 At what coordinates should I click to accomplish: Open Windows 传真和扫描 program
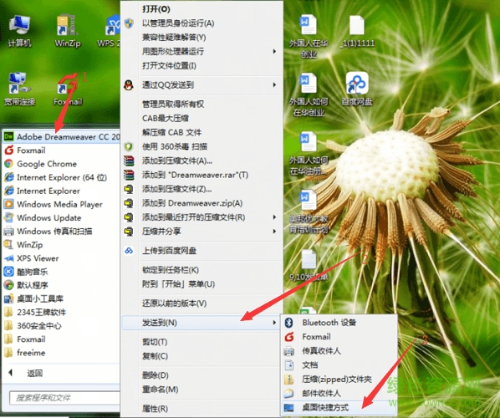tap(61, 232)
